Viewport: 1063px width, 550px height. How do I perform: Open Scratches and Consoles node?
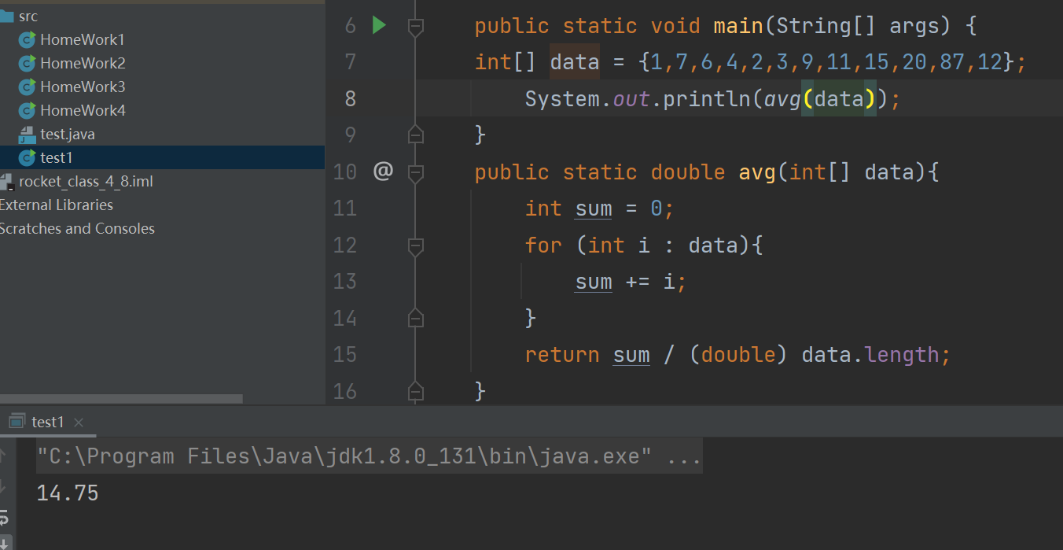click(77, 228)
